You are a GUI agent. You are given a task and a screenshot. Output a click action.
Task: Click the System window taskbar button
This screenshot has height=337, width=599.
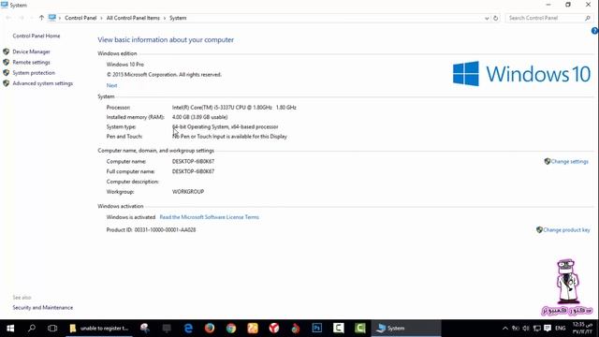pos(406,329)
